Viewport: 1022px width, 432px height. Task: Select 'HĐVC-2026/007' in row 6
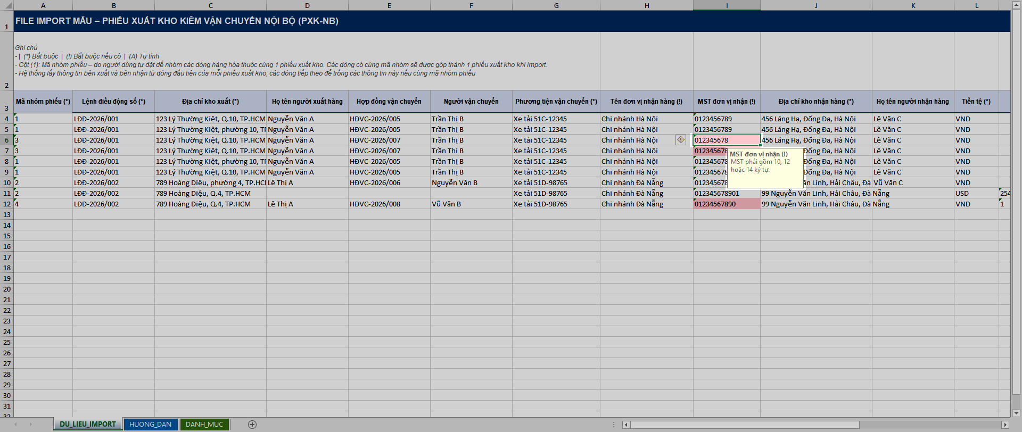coord(389,140)
